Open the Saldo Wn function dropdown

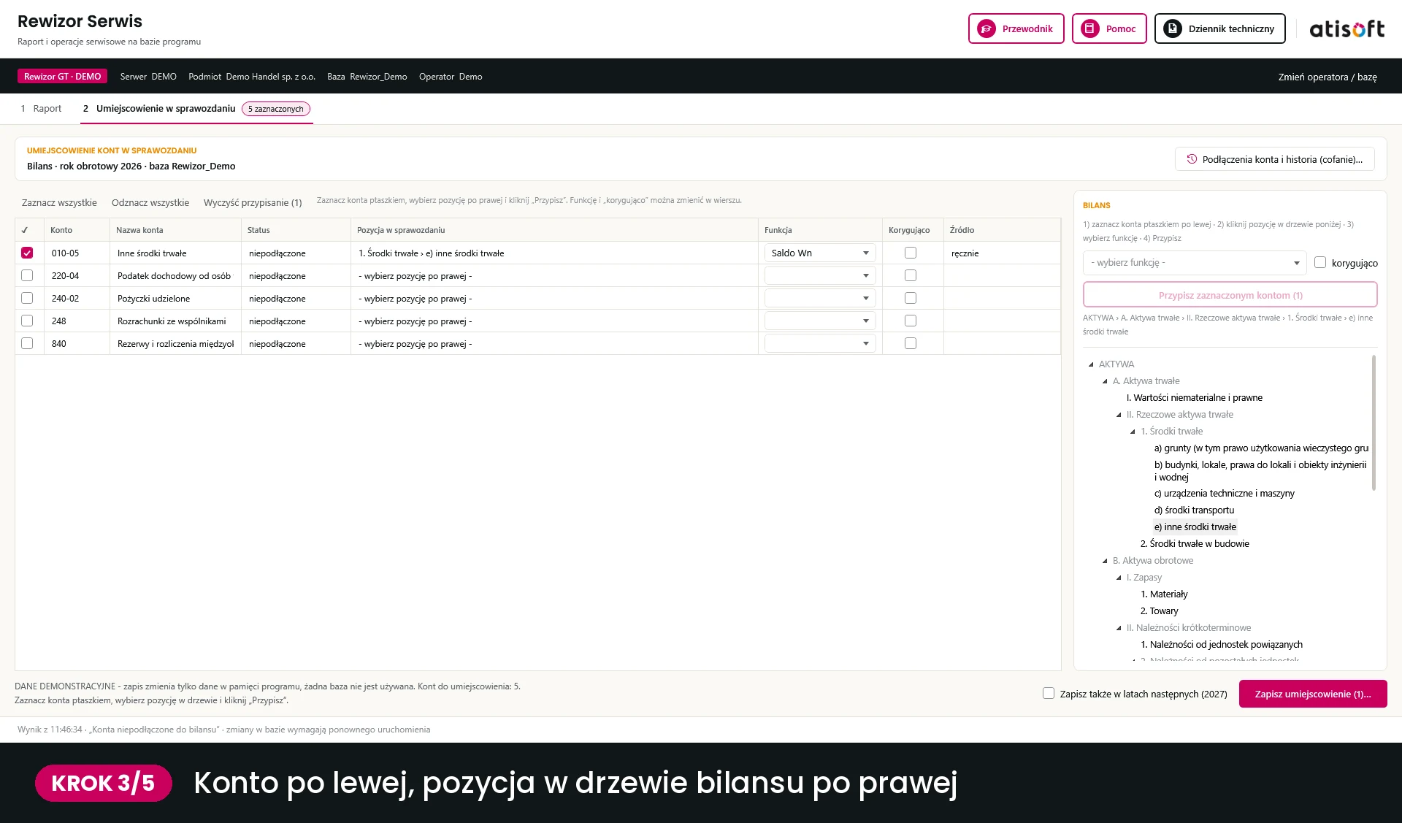click(820, 253)
